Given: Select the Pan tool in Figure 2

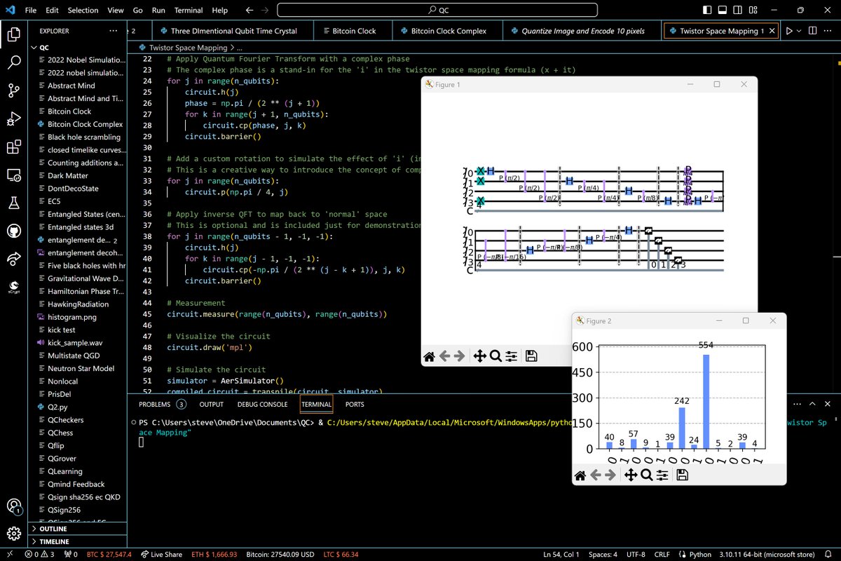Looking at the screenshot, I should [630, 475].
